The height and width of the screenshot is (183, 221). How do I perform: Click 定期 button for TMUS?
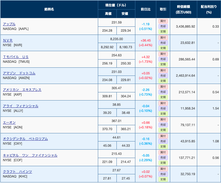click(x=163, y=64)
